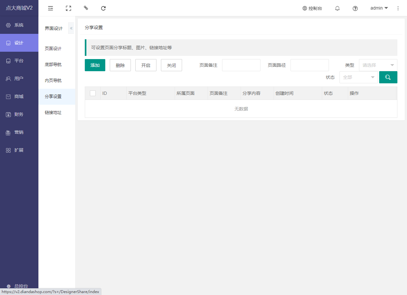Open notifications bell icon
This screenshot has height=295, width=407.
coord(337,8)
